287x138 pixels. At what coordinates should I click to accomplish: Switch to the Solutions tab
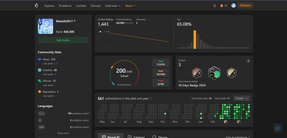pyautogui.click(x=136, y=137)
